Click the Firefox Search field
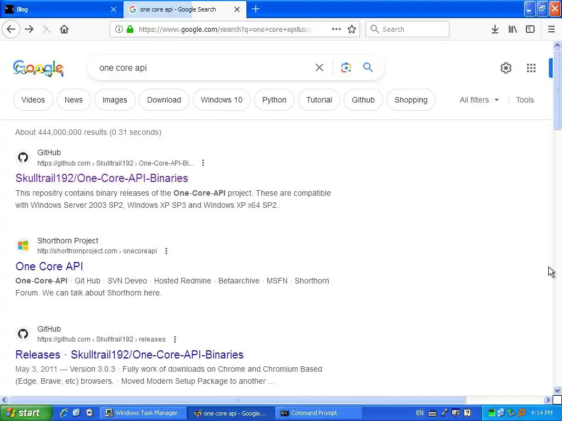 [x=407, y=29]
